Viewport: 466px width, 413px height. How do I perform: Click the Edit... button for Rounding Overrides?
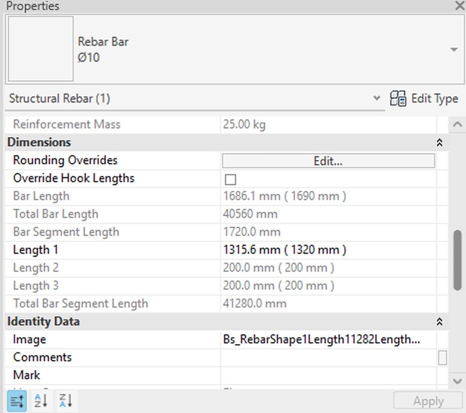click(x=329, y=161)
